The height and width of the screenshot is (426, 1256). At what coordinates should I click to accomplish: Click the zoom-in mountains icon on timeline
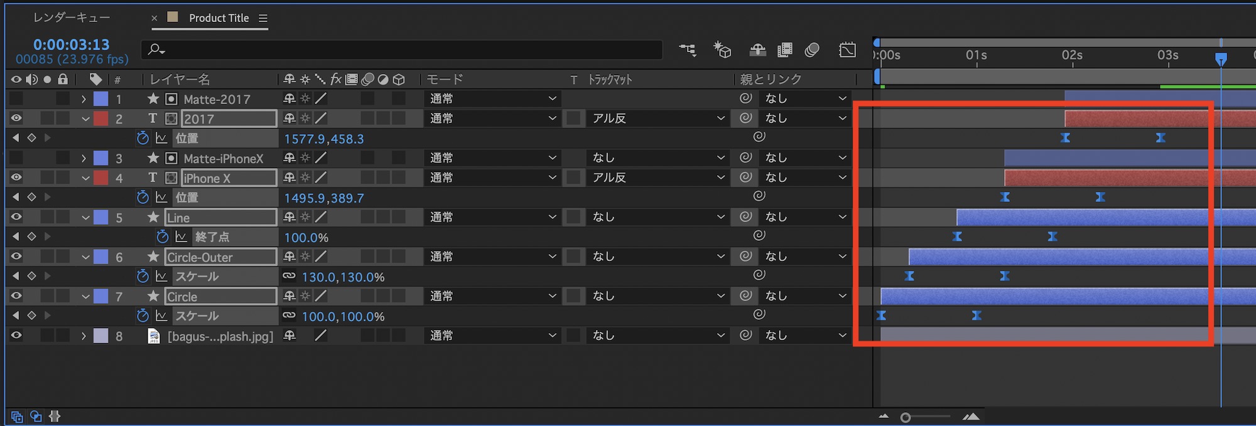971,417
